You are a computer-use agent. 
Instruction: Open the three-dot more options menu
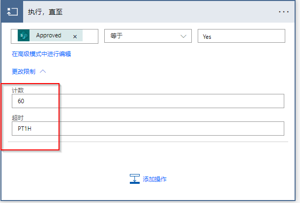pos(284,12)
